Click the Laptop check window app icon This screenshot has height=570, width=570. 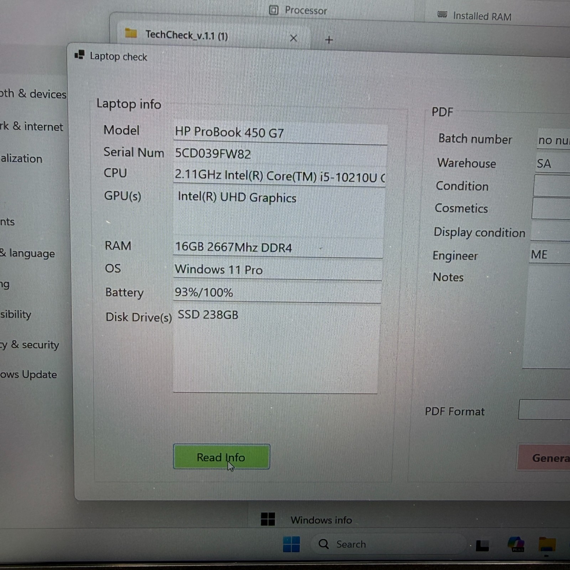tap(79, 55)
